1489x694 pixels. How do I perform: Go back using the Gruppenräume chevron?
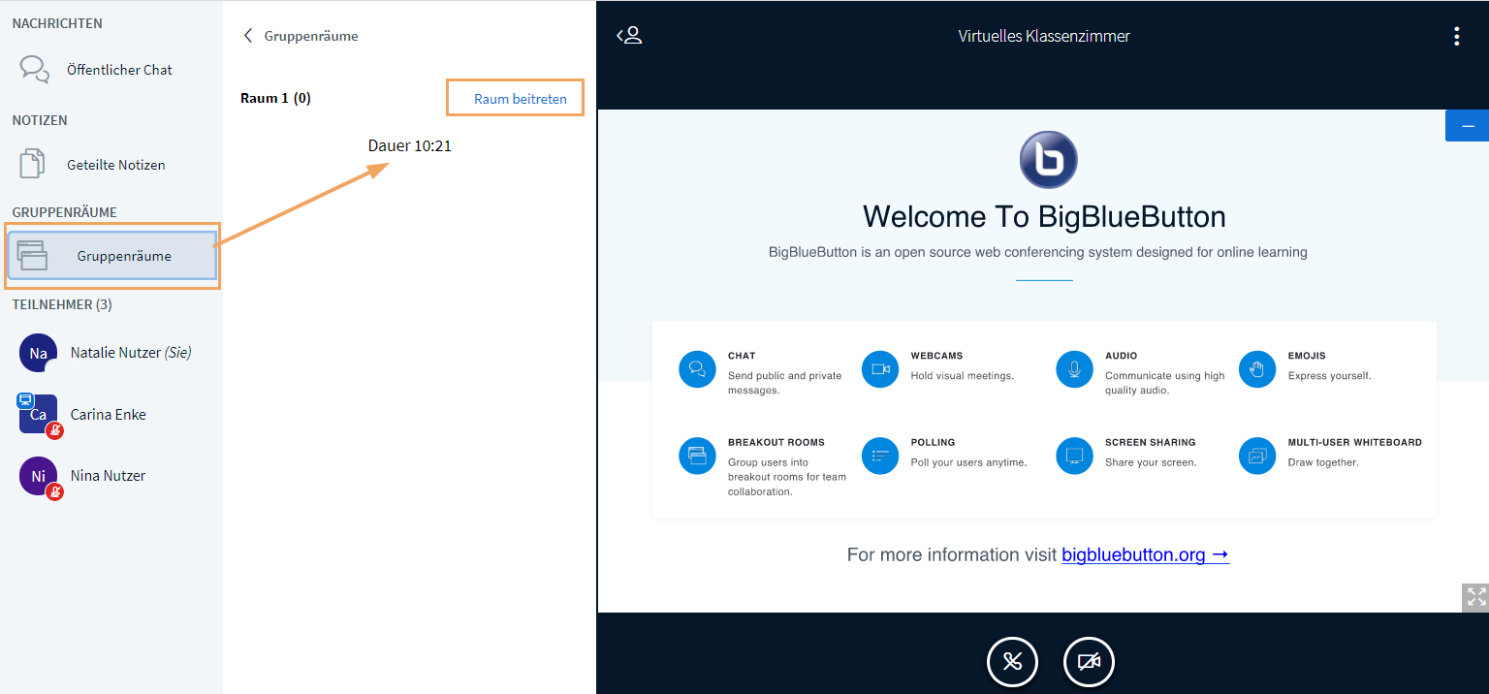click(248, 35)
